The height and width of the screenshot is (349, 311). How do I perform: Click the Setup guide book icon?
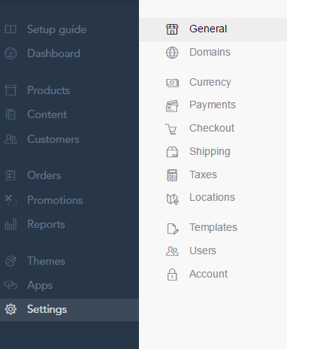[11, 29]
